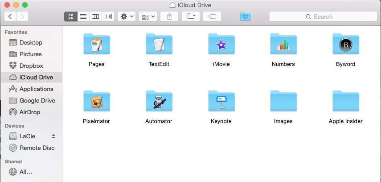381x182 pixels.
Task: Click the Keynote folder name label
Action: coord(221,121)
